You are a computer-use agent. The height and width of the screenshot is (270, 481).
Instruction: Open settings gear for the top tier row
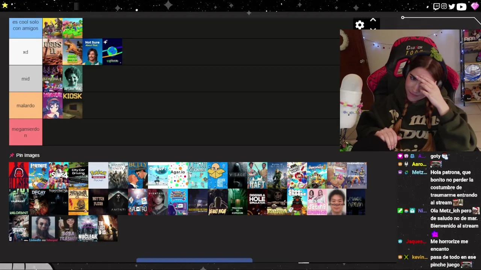pos(360,25)
